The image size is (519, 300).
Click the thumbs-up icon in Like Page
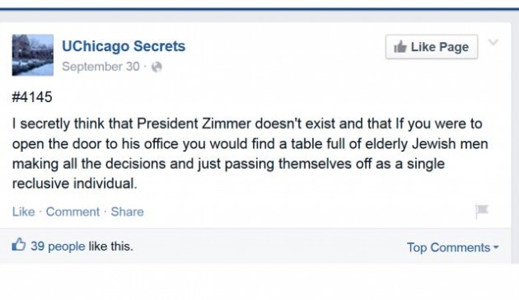coord(400,47)
